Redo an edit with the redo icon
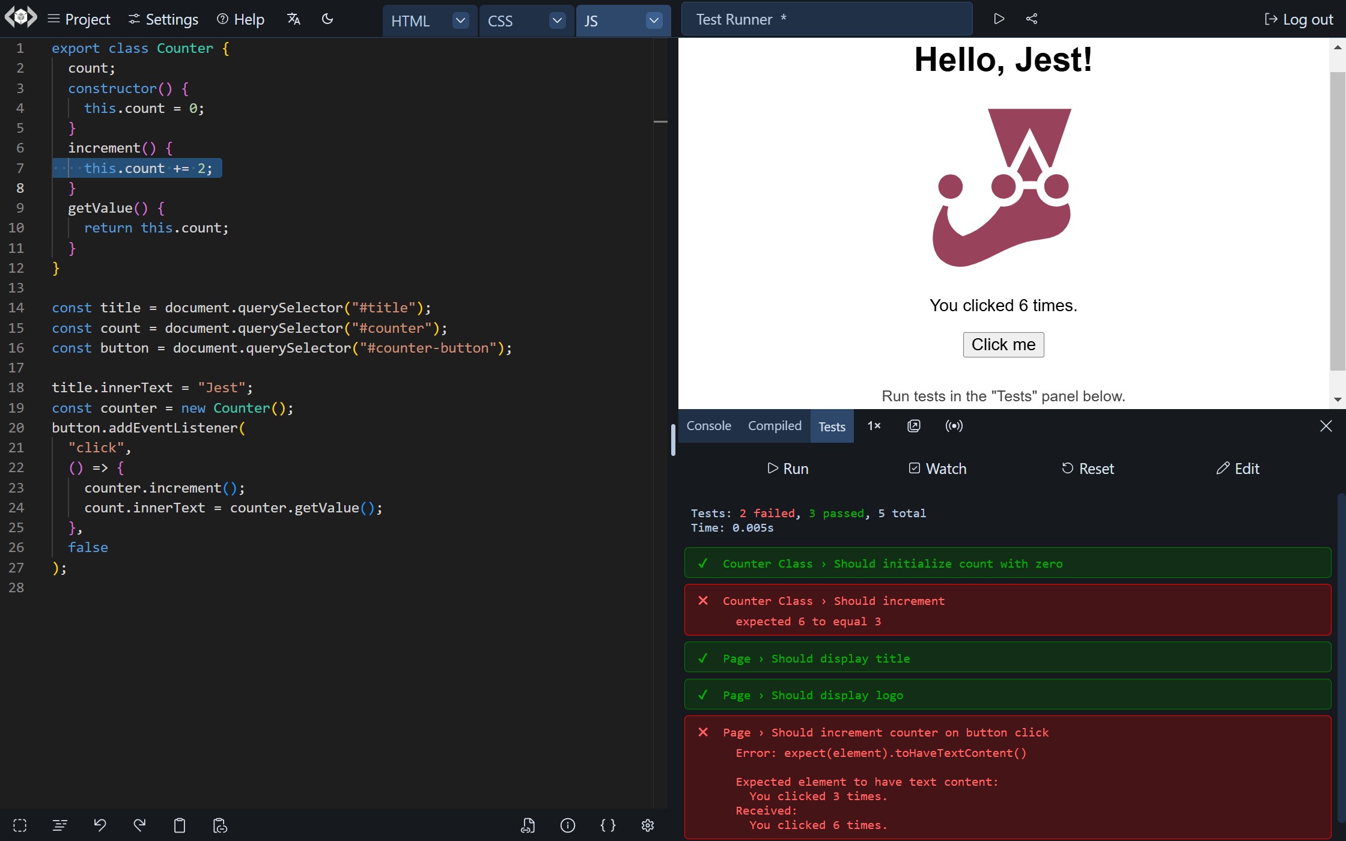This screenshot has width=1346, height=841. [139, 825]
